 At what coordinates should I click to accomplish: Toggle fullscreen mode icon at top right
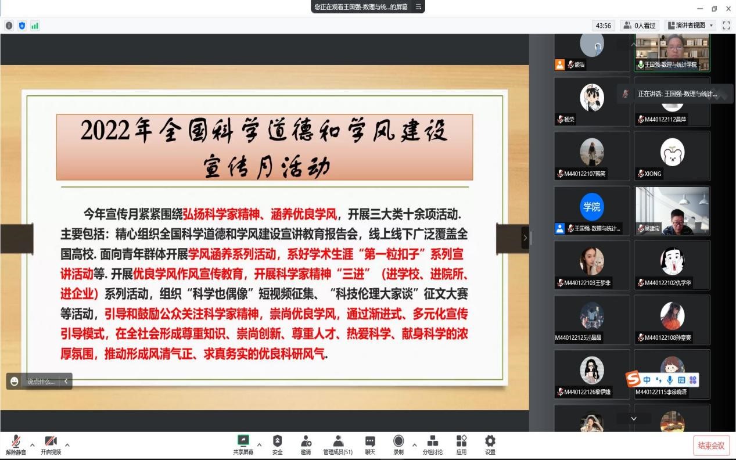726,26
